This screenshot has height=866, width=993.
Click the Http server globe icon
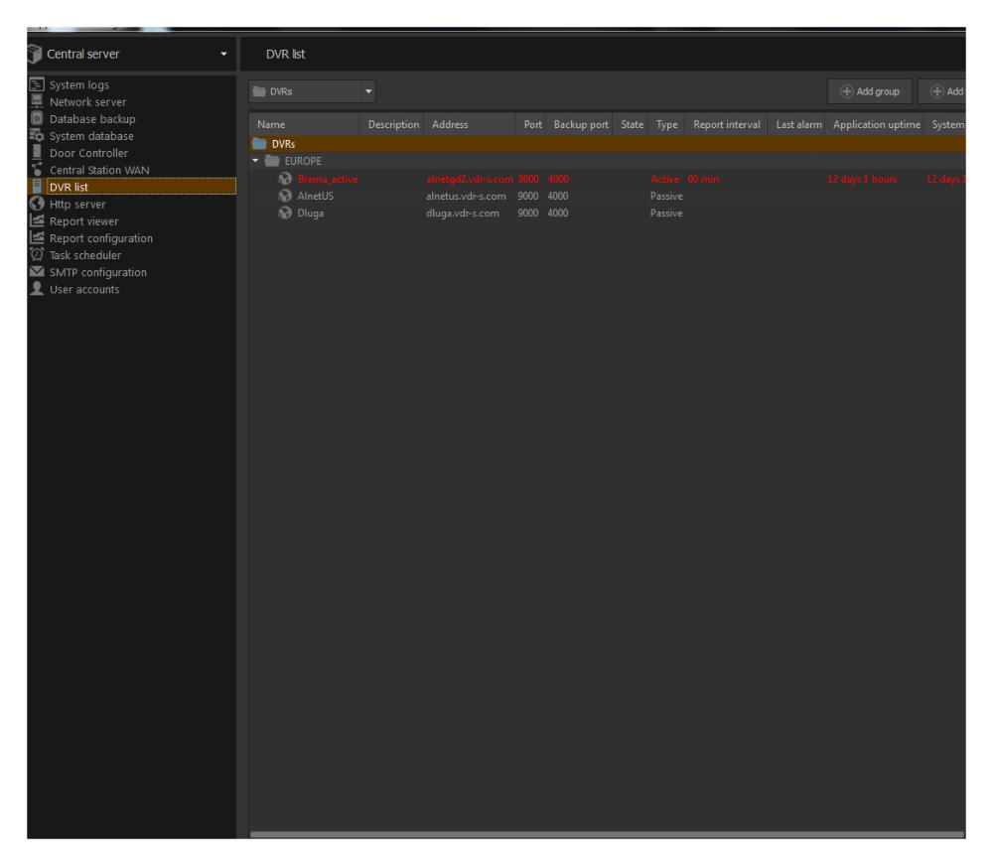click(37, 204)
